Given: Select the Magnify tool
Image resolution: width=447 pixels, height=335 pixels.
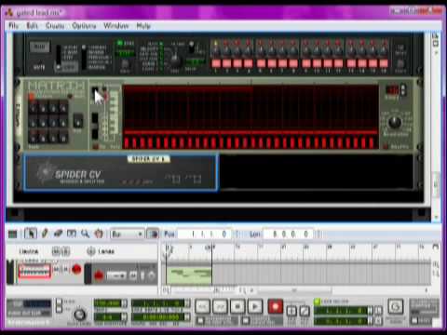Looking at the screenshot, I should point(85,234).
